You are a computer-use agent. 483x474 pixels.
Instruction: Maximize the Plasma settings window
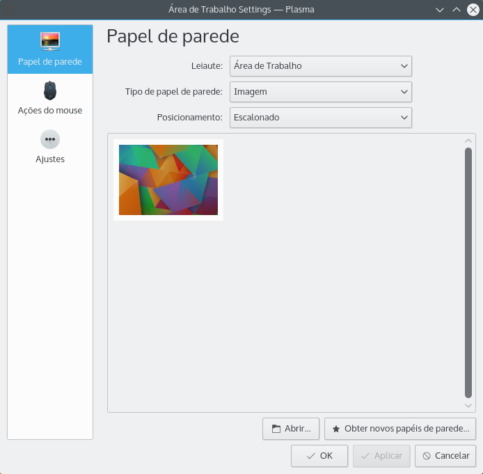(x=457, y=10)
